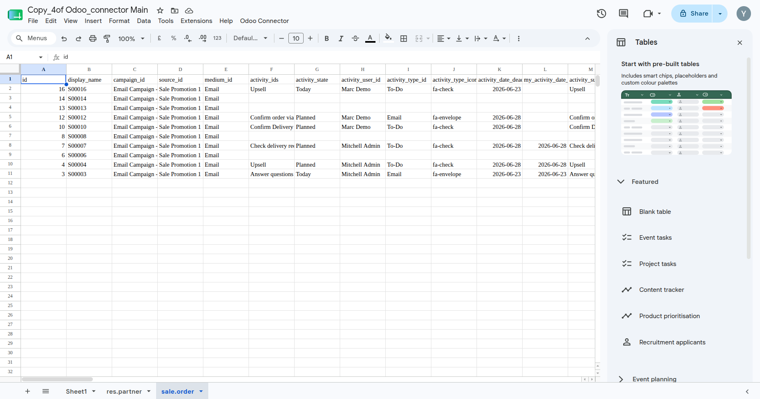The image size is (760, 399).
Task: Click the side panel toggle arrow bottom right
Action: [747, 392]
